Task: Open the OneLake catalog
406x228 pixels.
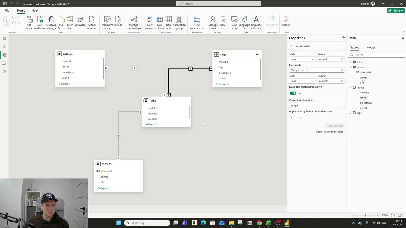Action: 51,23
